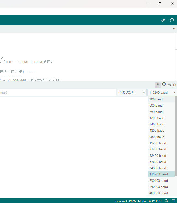
Task: Select 300 baud
Action: tap(161, 99)
